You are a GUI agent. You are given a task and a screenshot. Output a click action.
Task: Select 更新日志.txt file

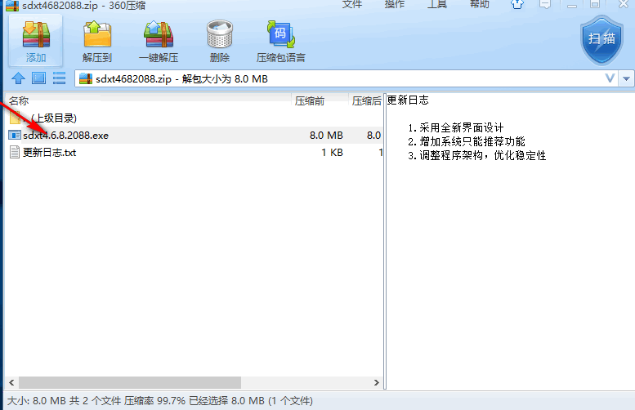[x=49, y=153]
